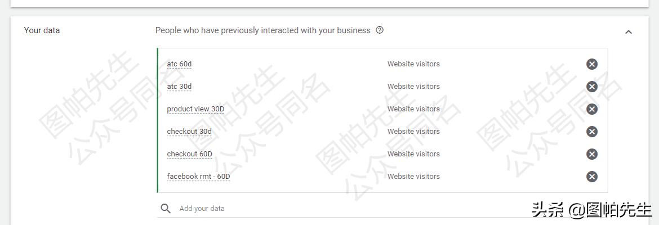
Task: Open the checkout 30d segment
Action: click(189, 132)
